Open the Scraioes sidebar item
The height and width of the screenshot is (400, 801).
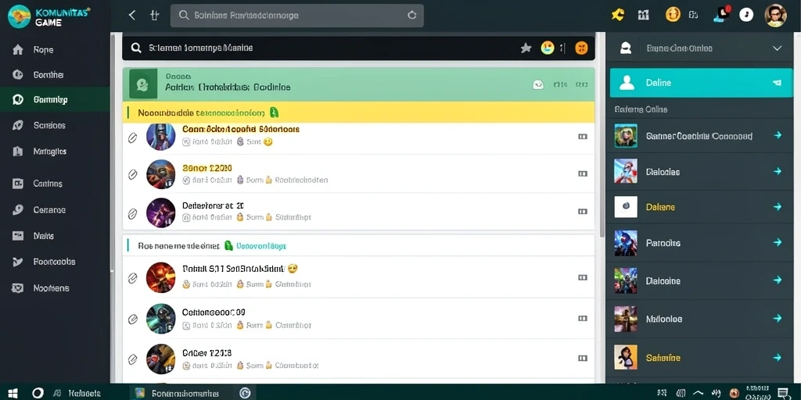click(55, 125)
